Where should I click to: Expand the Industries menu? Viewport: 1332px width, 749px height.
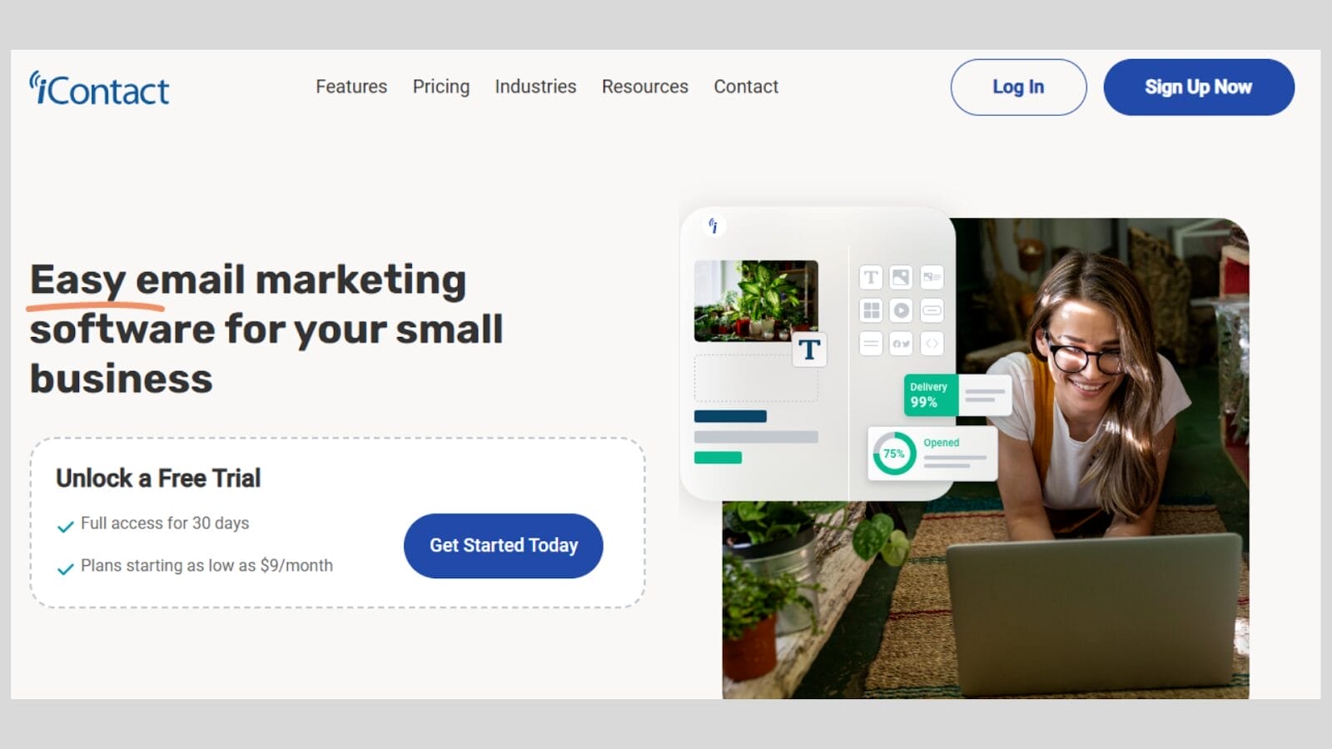(x=535, y=87)
